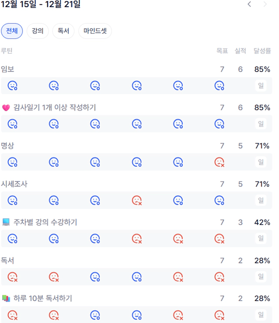Toggle the red failed face in 시세조사 row
Image resolution: width=279 pixels, height=323 pixels.
tap(137, 200)
